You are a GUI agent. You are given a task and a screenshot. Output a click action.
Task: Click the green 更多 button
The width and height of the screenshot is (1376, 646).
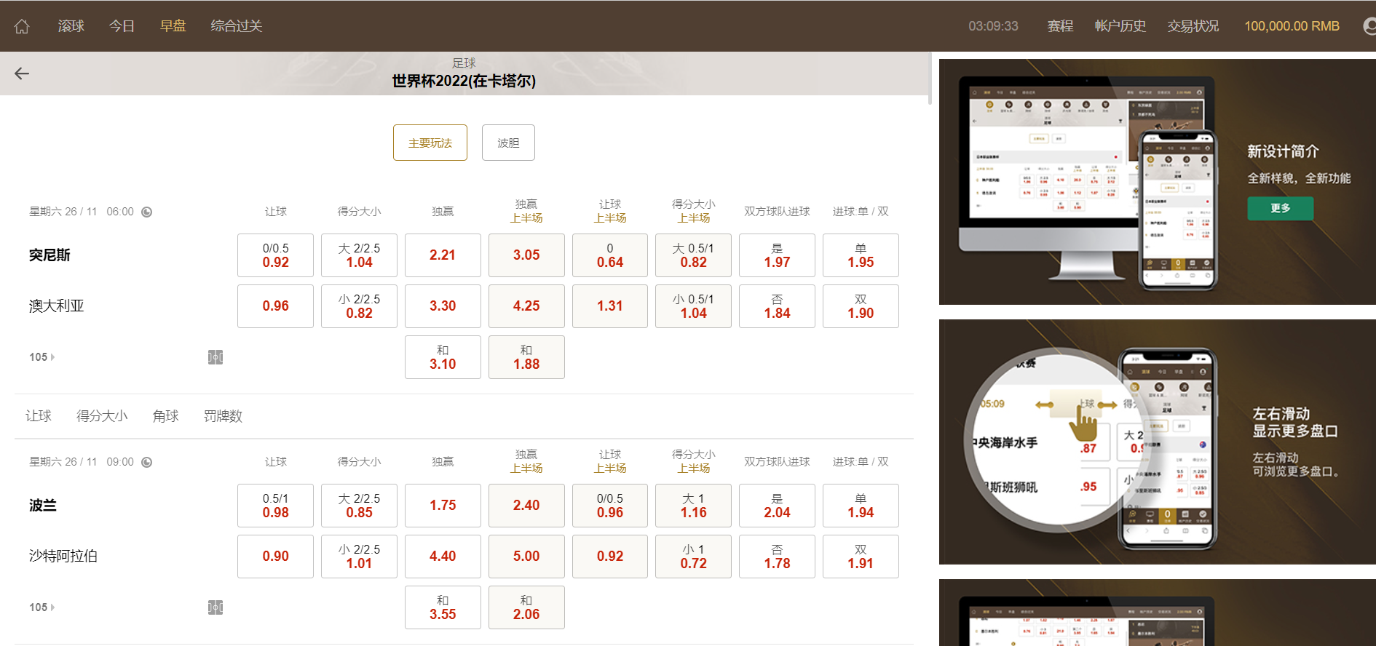(1280, 208)
